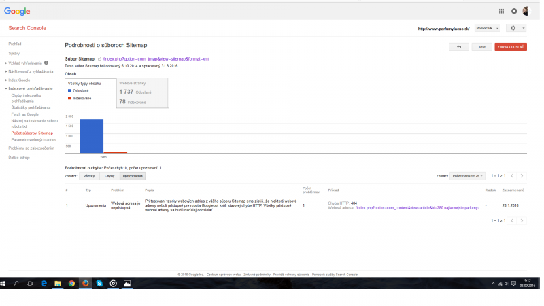544x306 pixels.
Task: Open the sitemap index.php link
Action: tap(156, 60)
